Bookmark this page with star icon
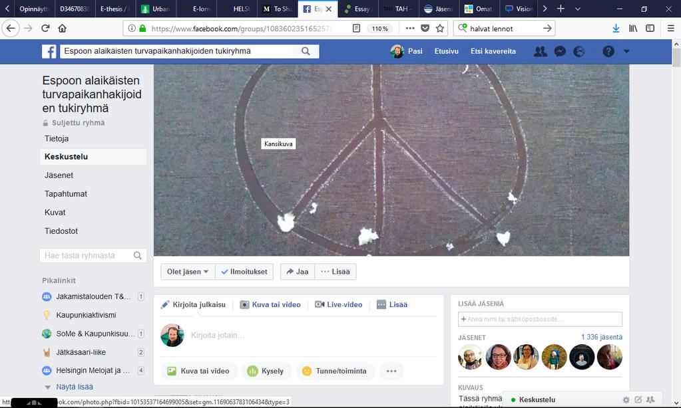 point(440,28)
